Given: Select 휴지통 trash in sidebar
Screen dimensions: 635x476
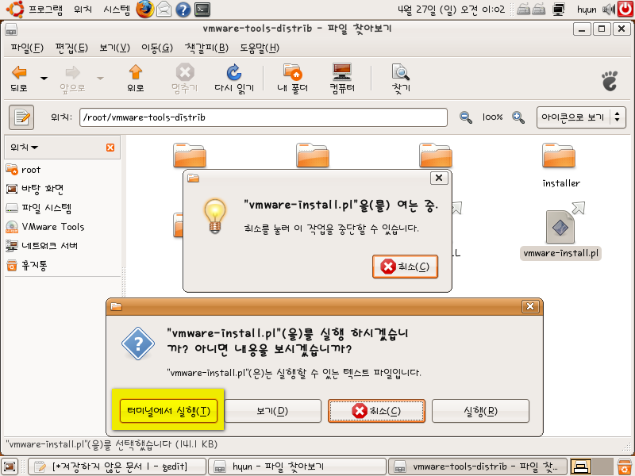Looking at the screenshot, I should click(x=27, y=265).
